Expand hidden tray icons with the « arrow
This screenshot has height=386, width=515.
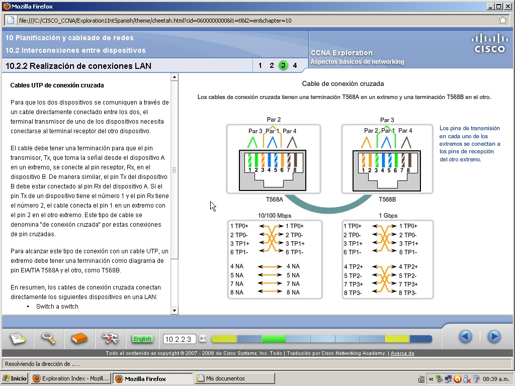click(x=431, y=379)
